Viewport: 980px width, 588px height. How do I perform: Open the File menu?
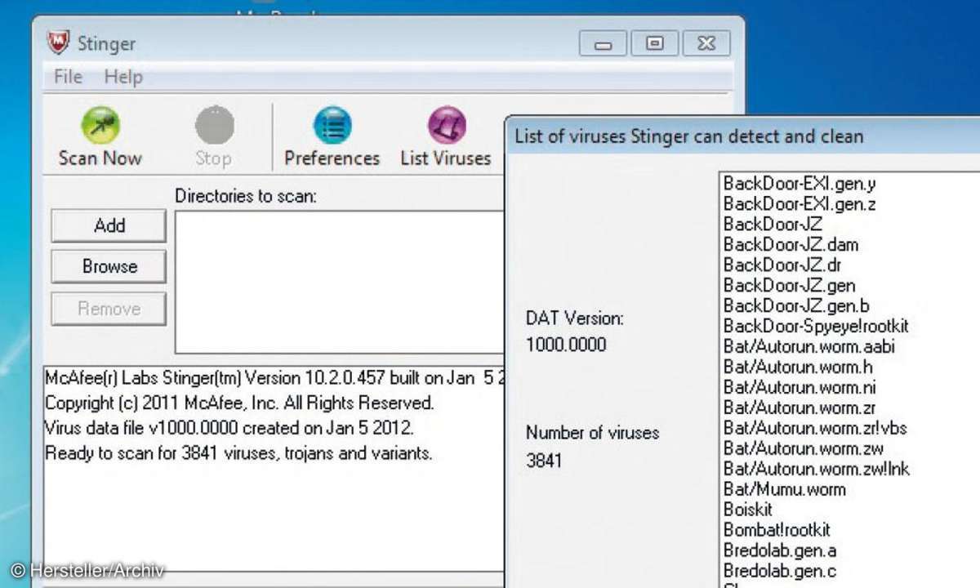pyautogui.click(x=68, y=77)
